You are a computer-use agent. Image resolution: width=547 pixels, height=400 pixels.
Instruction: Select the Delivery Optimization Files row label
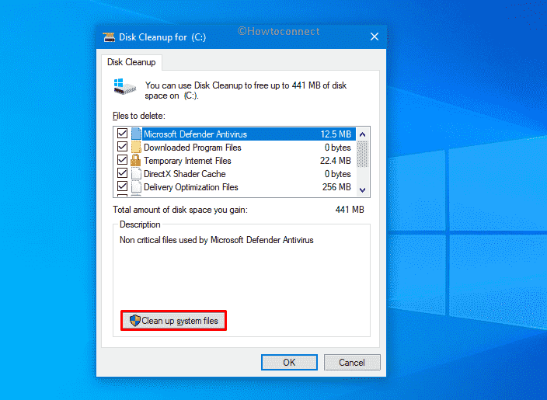pos(191,187)
